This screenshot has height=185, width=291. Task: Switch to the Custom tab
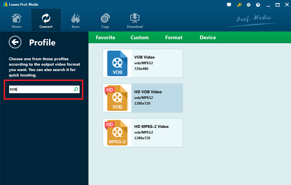pyautogui.click(x=139, y=38)
